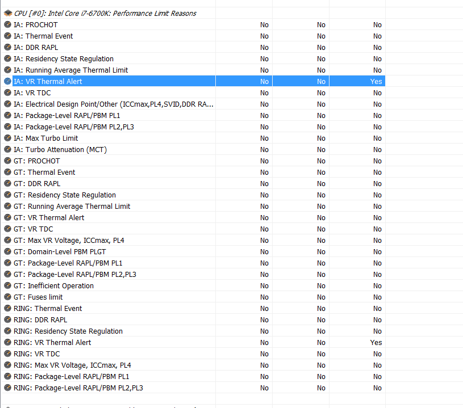This screenshot has width=463, height=408.
Task: Select the GT: PROCHOT label
Action: (x=36, y=161)
